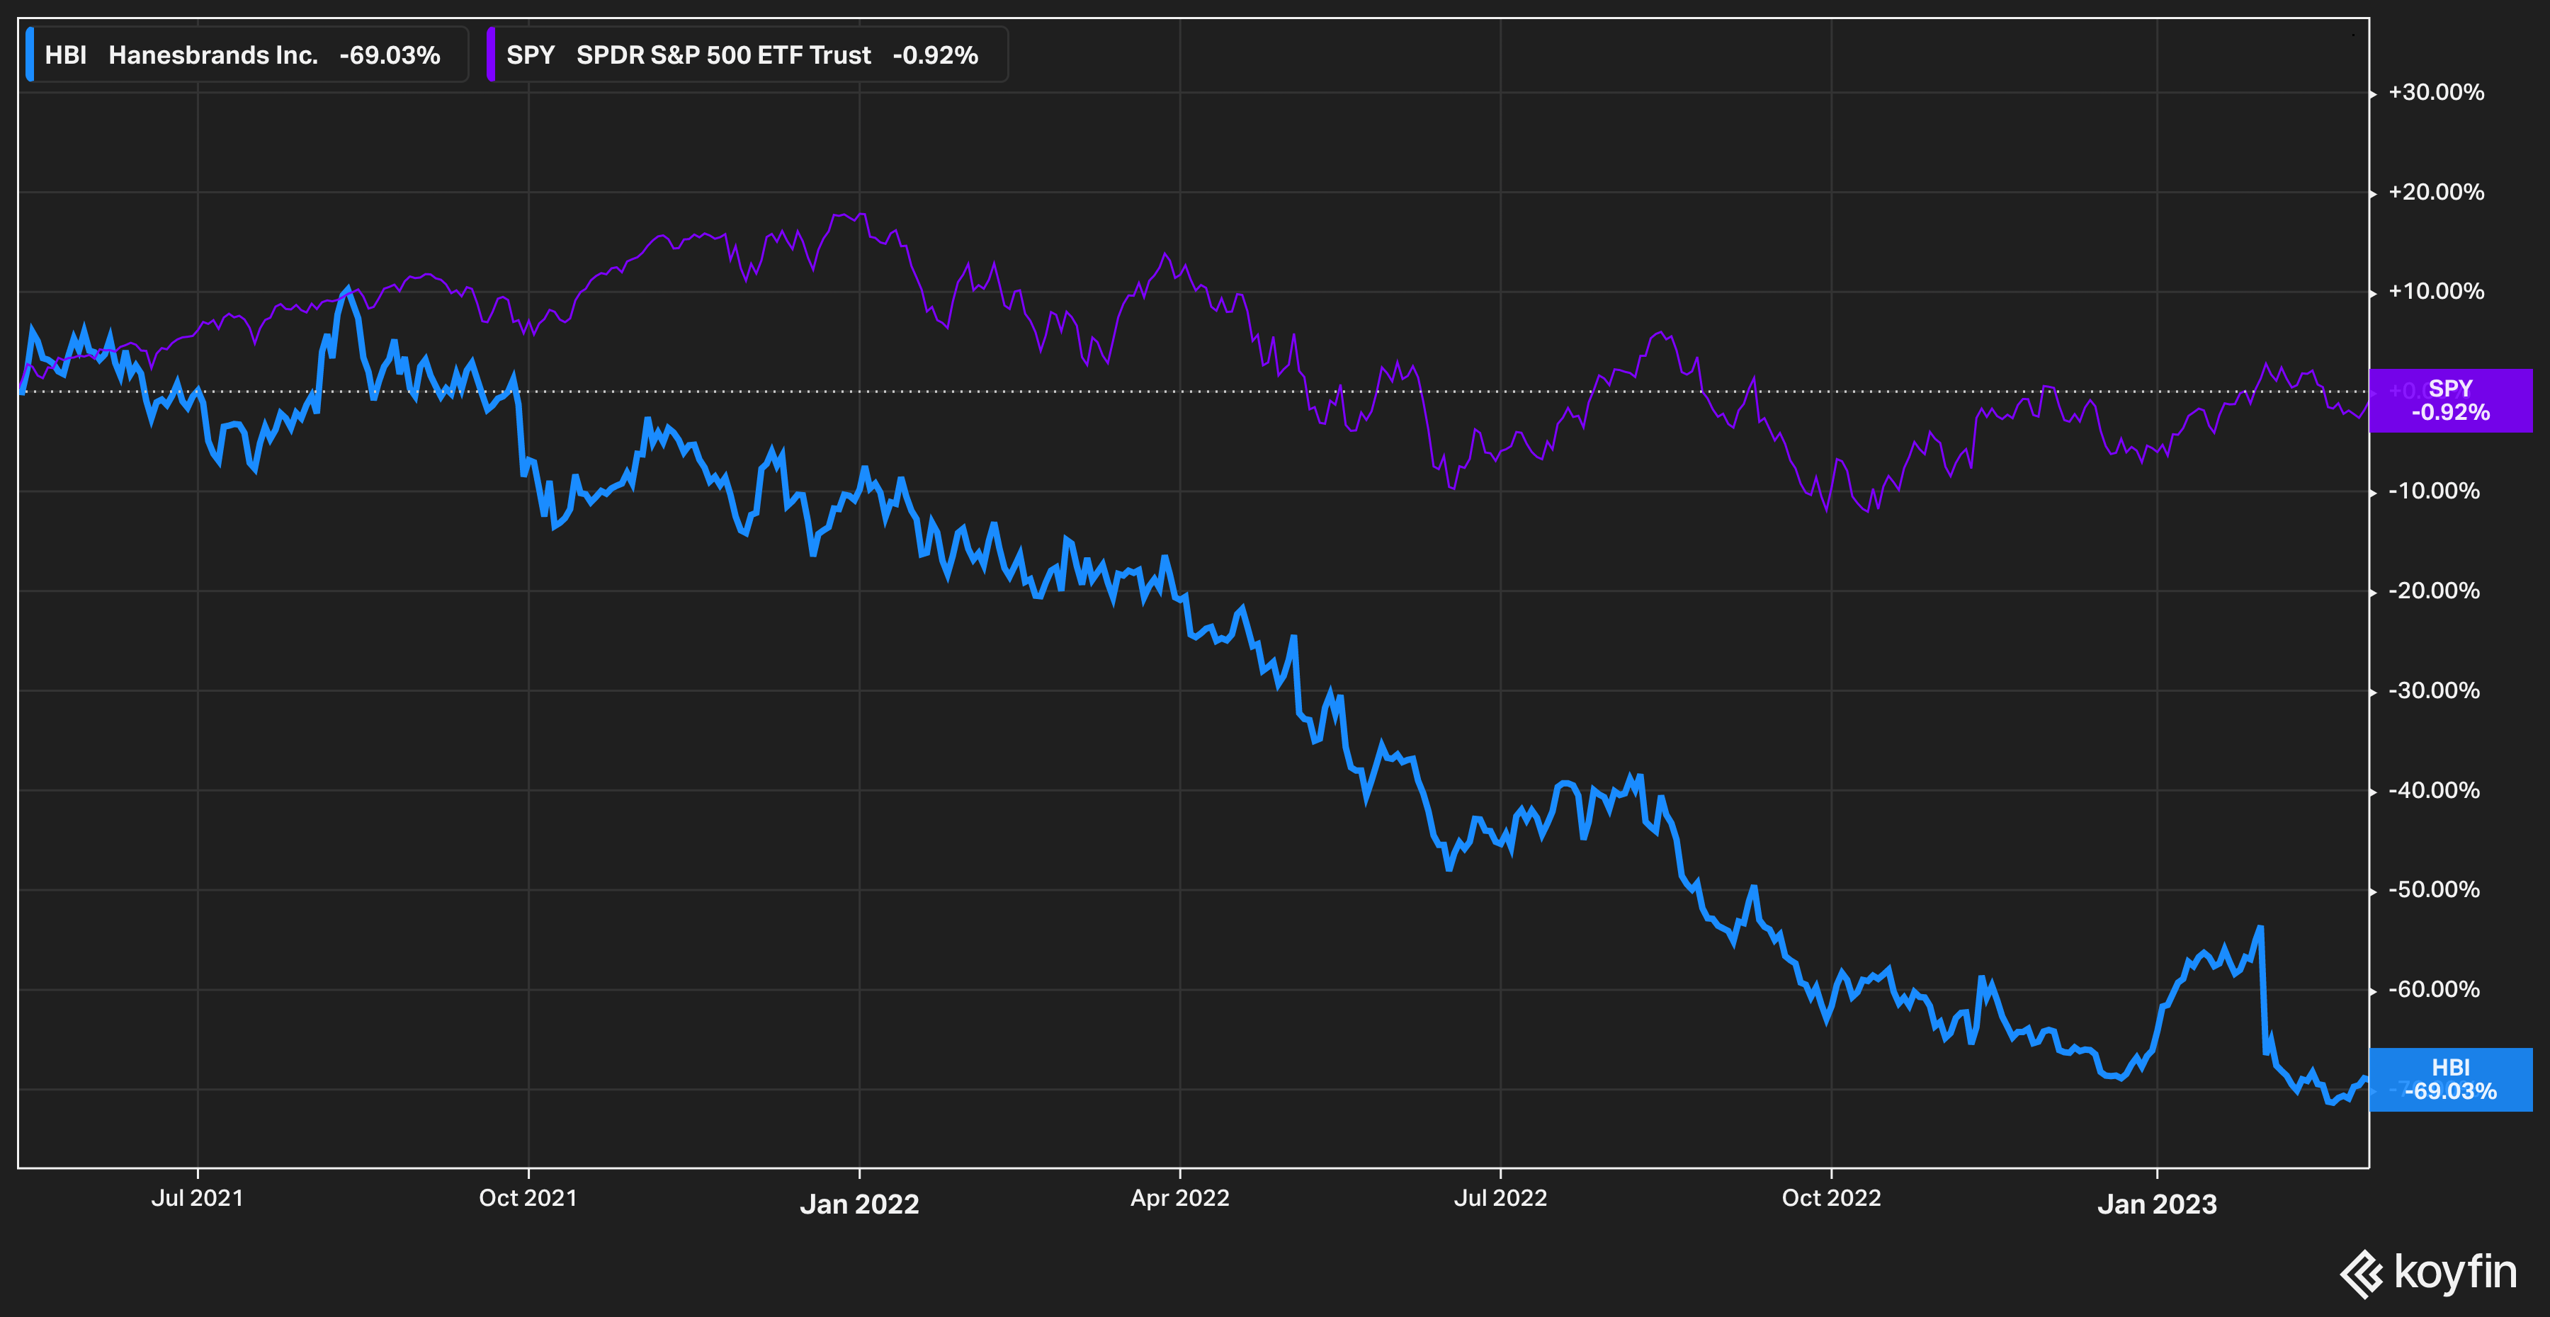Toggle the dotted zero percent baseline
2550x1317 pixels.
pyautogui.click(x=1188, y=391)
